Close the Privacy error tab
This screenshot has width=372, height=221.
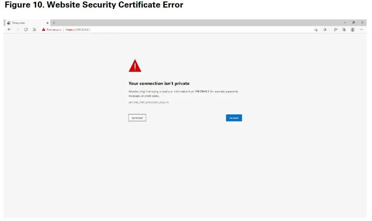point(47,23)
